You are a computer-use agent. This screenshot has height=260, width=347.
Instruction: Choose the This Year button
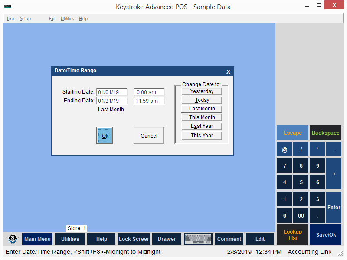point(202,136)
